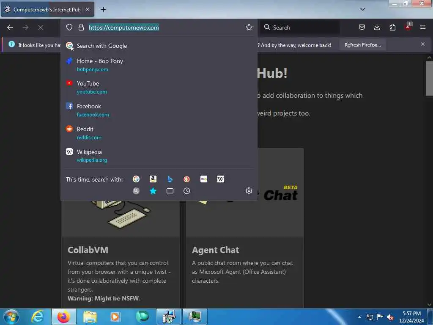
Task: Open Windows Media Player on taskbar
Action: click(115, 317)
